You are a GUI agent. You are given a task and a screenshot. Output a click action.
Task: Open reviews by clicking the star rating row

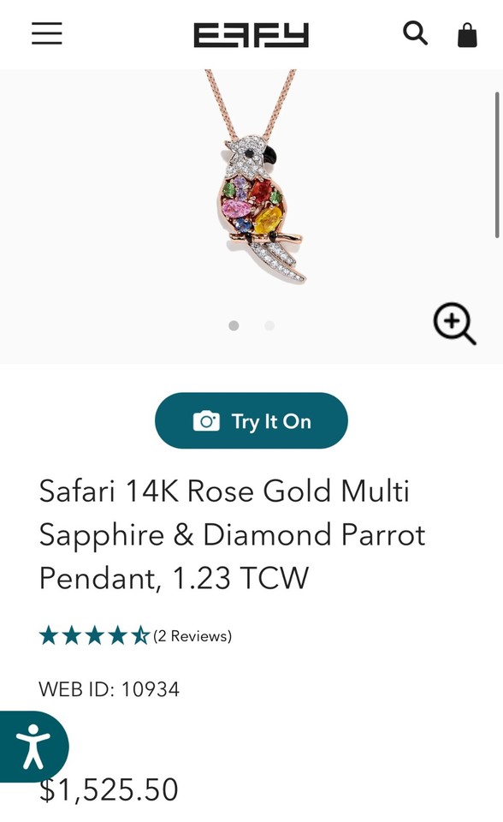coord(94,634)
